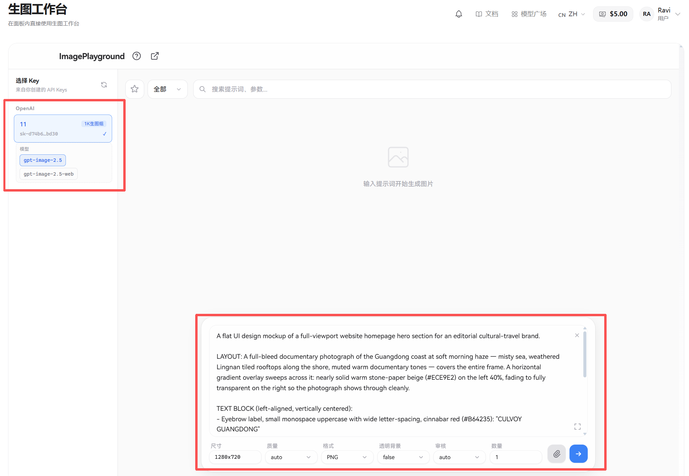Open the 文档 documentation link
The image size is (689, 476).
[x=487, y=14]
